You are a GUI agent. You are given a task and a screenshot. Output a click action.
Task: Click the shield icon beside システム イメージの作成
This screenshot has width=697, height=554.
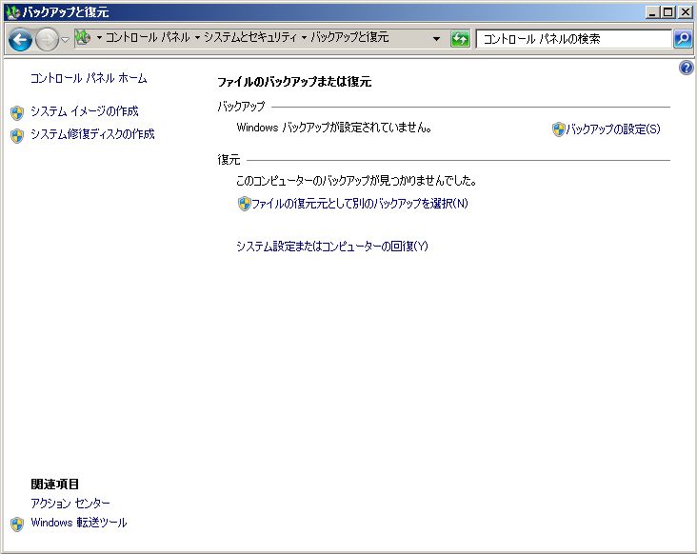[17, 113]
